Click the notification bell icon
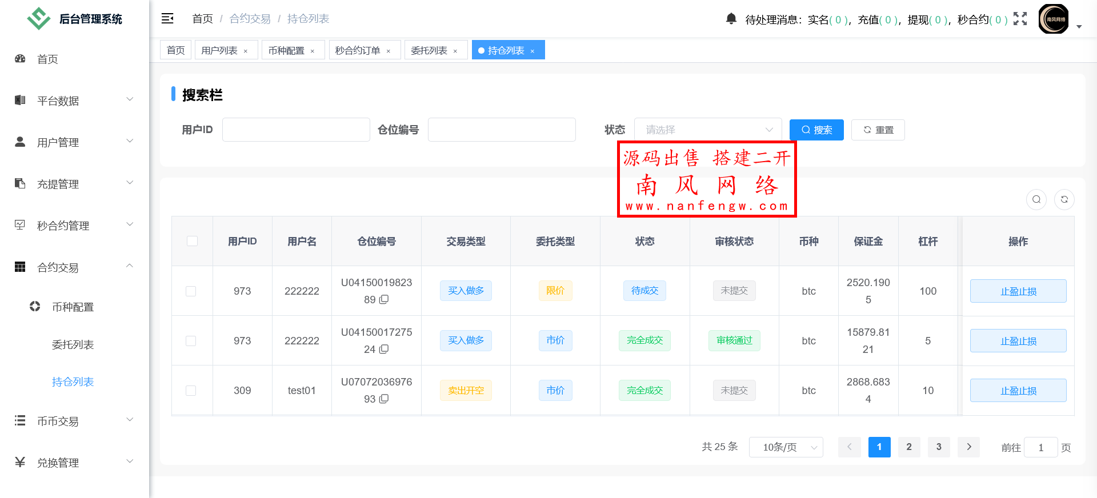 (731, 19)
